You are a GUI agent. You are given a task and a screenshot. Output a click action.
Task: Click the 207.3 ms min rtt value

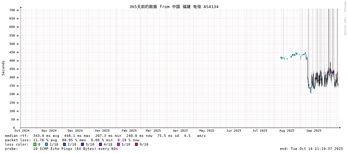pyautogui.click(x=108, y=136)
